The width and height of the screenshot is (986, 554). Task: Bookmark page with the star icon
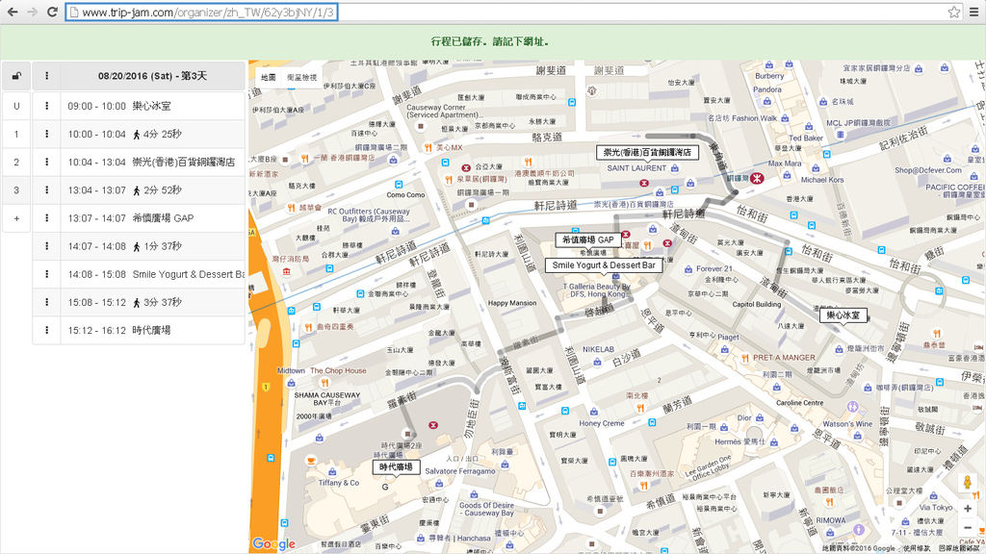[x=954, y=12]
